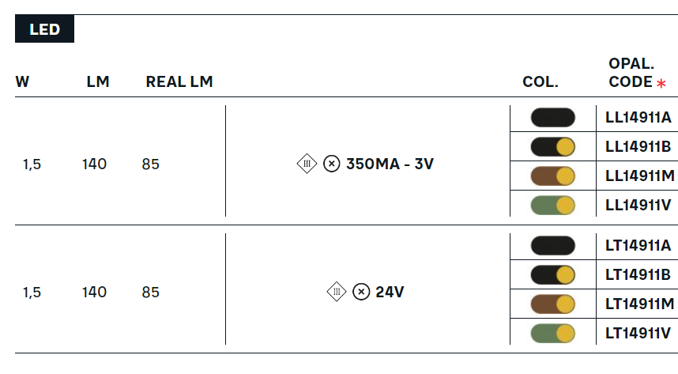Click the Class III diamond icon beside 24V
The image size is (678, 374).
[x=337, y=292]
